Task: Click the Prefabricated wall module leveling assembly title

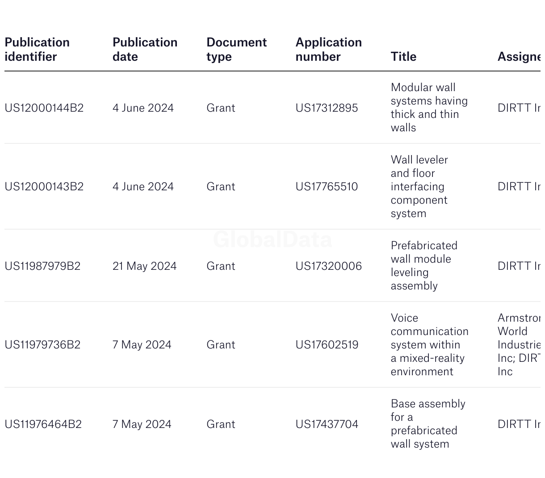Action: tap(424, 266)
